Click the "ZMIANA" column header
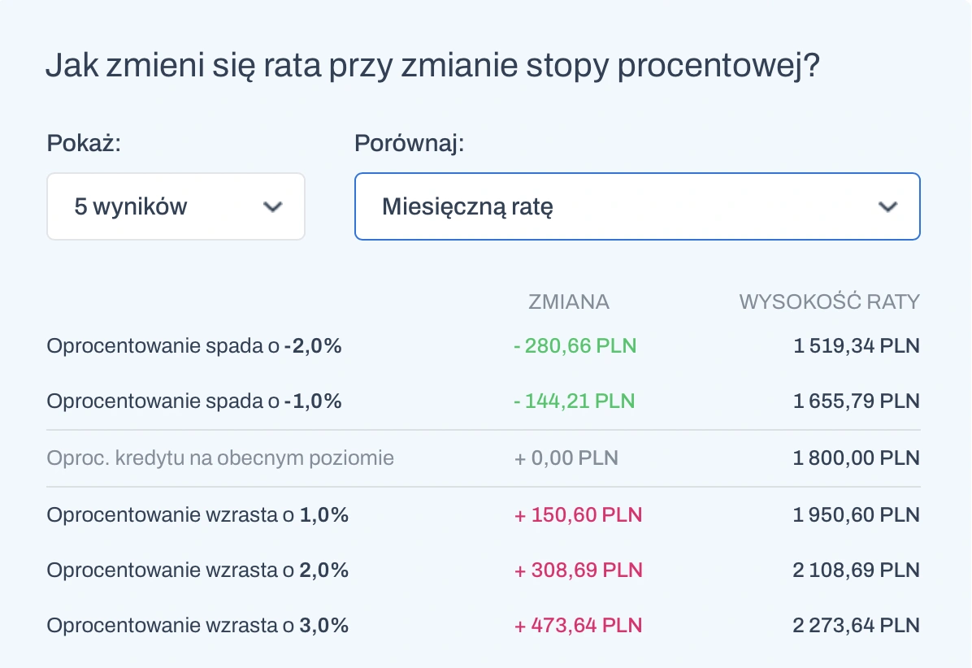 coord(569,302)
